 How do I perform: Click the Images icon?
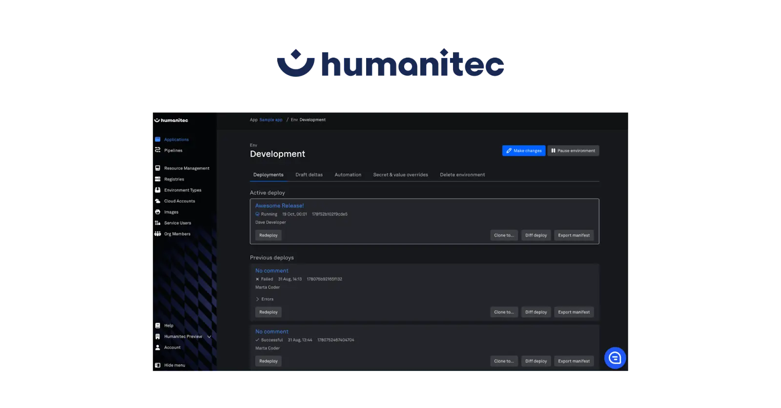point(158,212)
